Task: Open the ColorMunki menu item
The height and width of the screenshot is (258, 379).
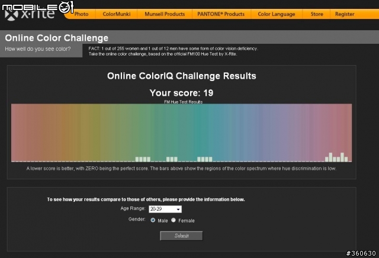Action: click(x=117, y=14)
